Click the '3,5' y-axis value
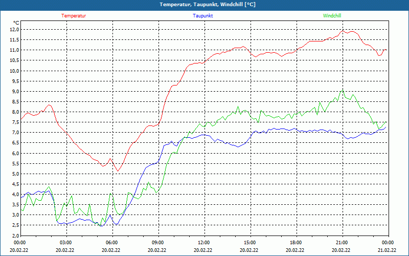Screen dimensions: 409x256 pos(16,205)
